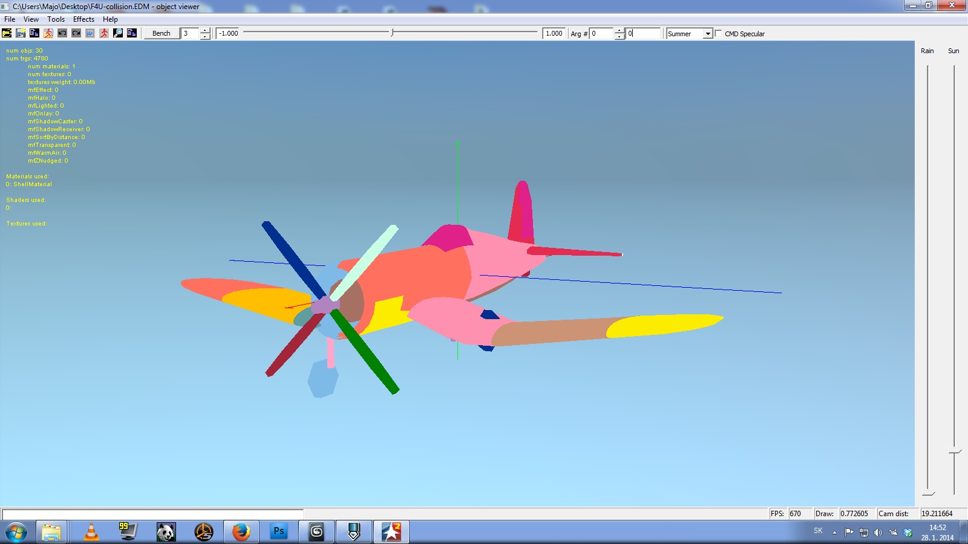968x544 pixels.
Task: Open file with the yellow folder icon
Action: 7,33
